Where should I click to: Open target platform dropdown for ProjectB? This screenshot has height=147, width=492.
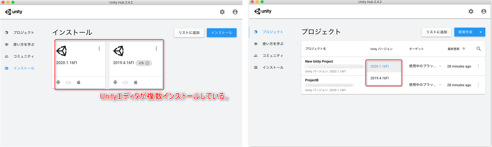tap(425, 85)
